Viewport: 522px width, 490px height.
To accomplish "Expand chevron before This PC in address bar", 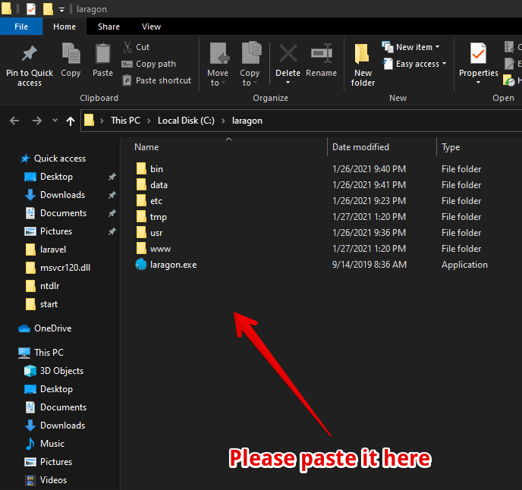I will point(102,121).
